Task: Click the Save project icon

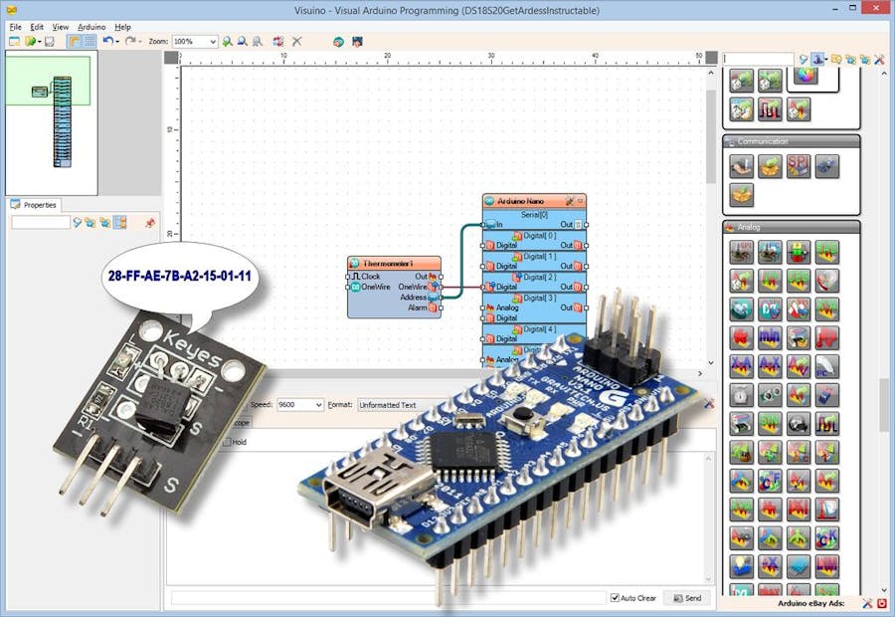Action: tap(49, 42)
